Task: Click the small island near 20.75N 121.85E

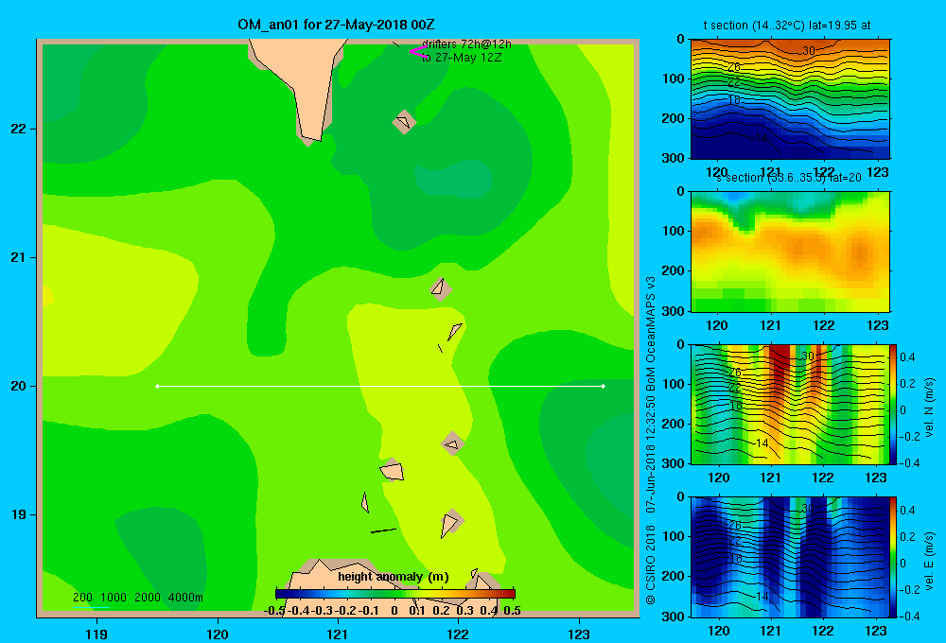Action: [441, 289]
